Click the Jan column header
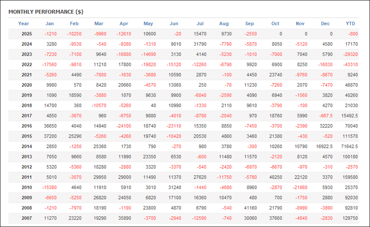The width and height of the screenshot is (370, 227). click(x=49, y=24)
